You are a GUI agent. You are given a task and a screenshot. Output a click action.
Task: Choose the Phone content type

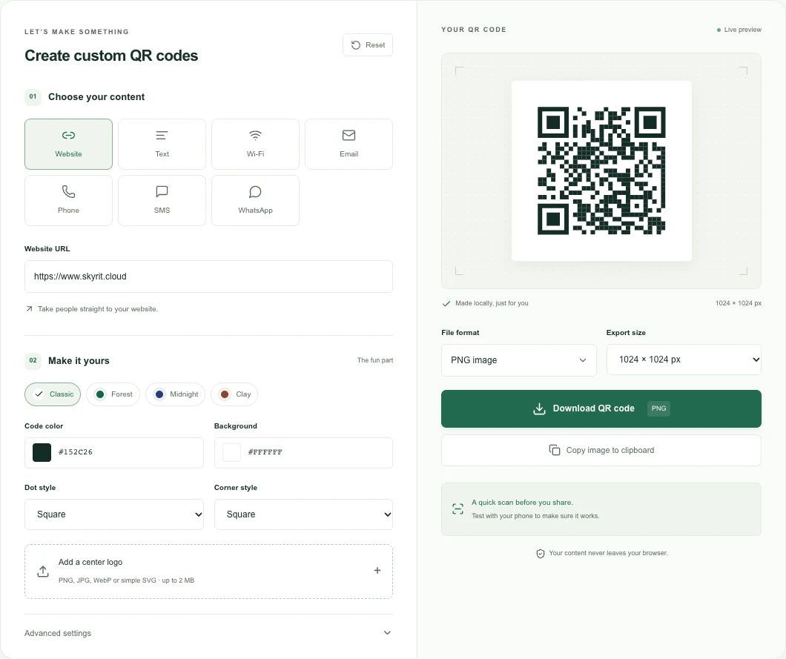click(x=68, y=200)
